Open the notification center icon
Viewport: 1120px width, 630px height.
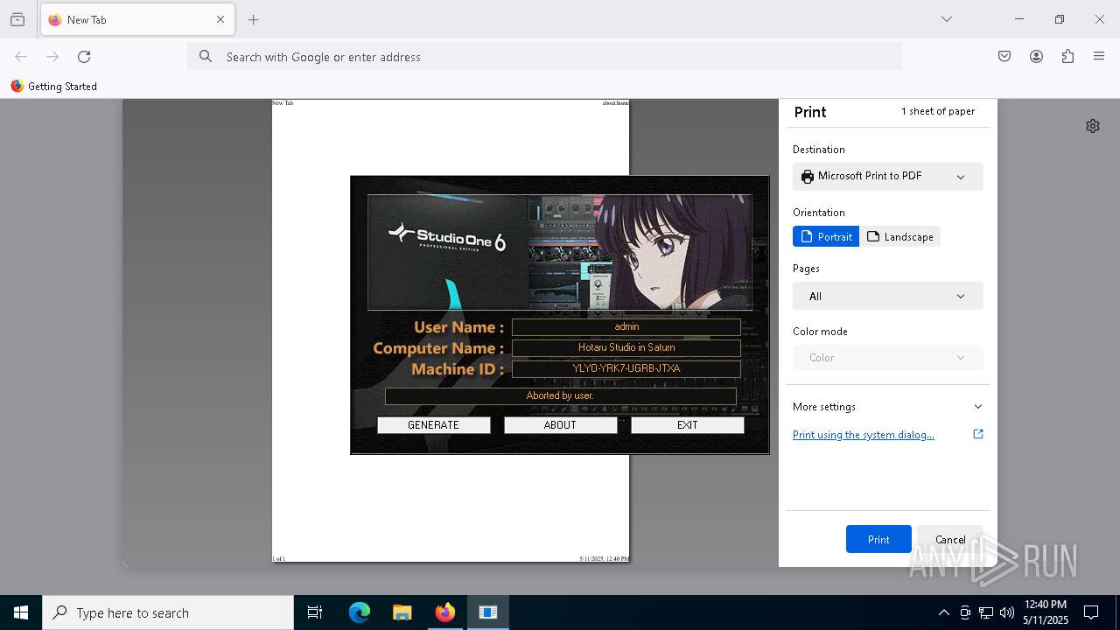(x=1091, y=612)
